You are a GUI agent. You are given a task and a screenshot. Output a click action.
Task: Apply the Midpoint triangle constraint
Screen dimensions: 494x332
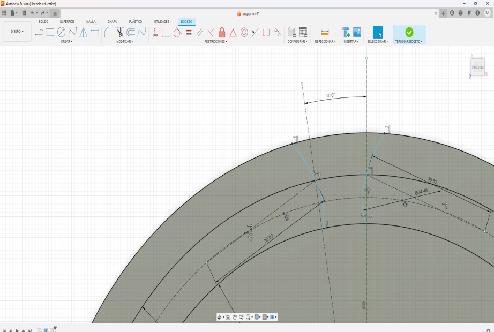coord(233,33)
